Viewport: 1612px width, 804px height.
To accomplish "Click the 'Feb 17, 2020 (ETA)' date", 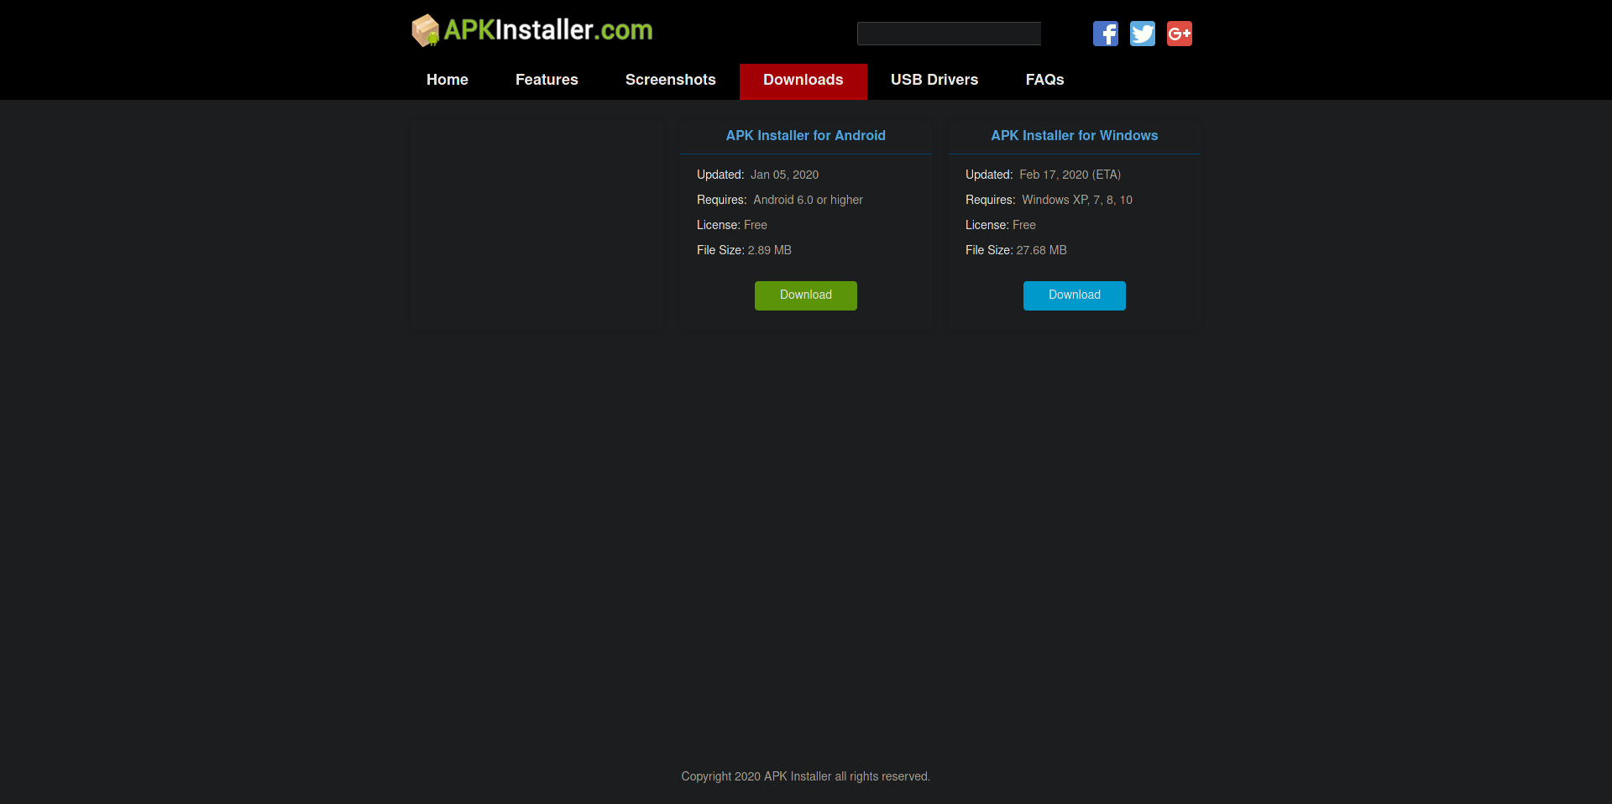I will coord(1070,175).
